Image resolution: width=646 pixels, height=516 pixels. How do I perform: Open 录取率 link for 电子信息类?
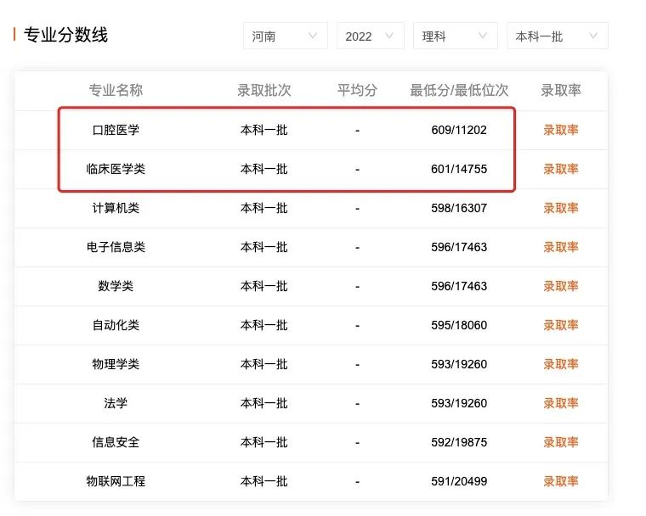(x=561, y=247)
